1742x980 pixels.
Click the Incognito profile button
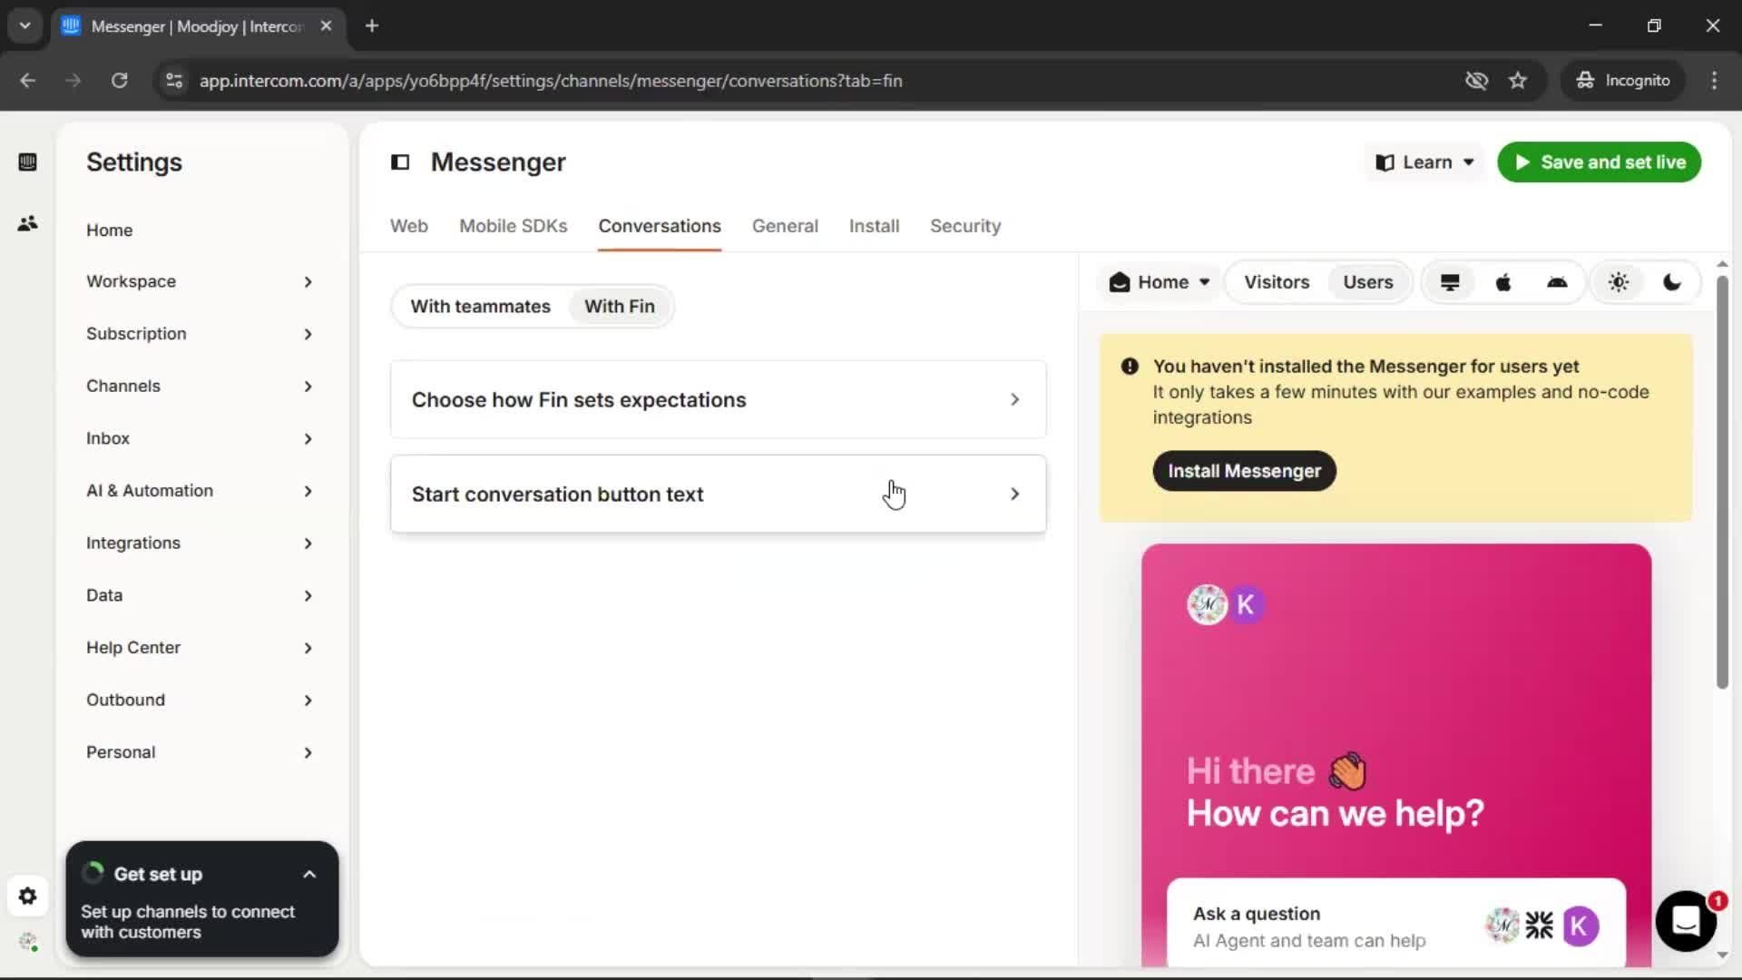coord(1623,81)
